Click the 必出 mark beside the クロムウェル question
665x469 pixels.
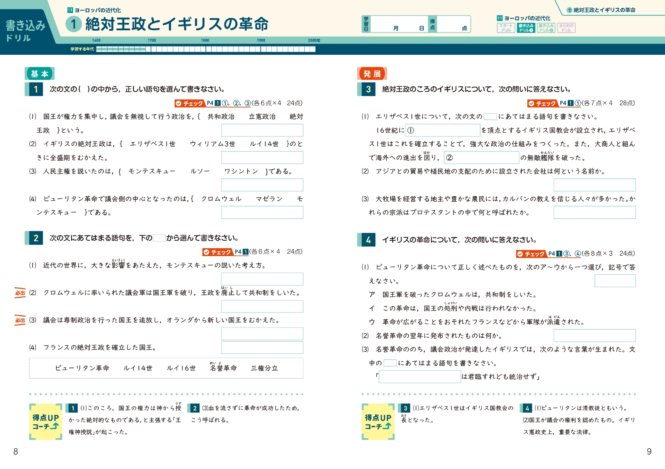pyautogui.click(x=20, y=293)
